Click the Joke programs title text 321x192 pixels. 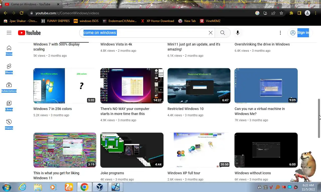pyautogui.click(x=112, y=173)
